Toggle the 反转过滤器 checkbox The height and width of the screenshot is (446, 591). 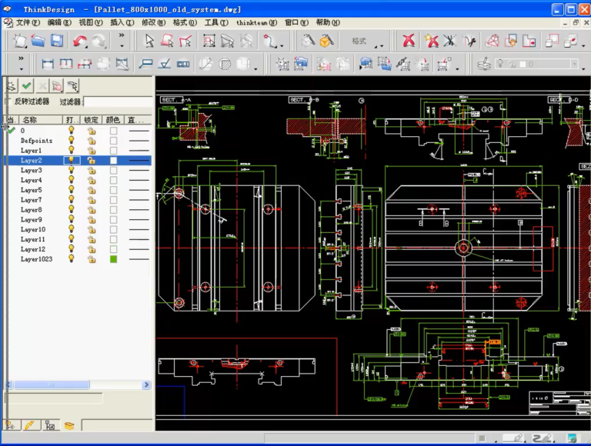tap(8, 102)
